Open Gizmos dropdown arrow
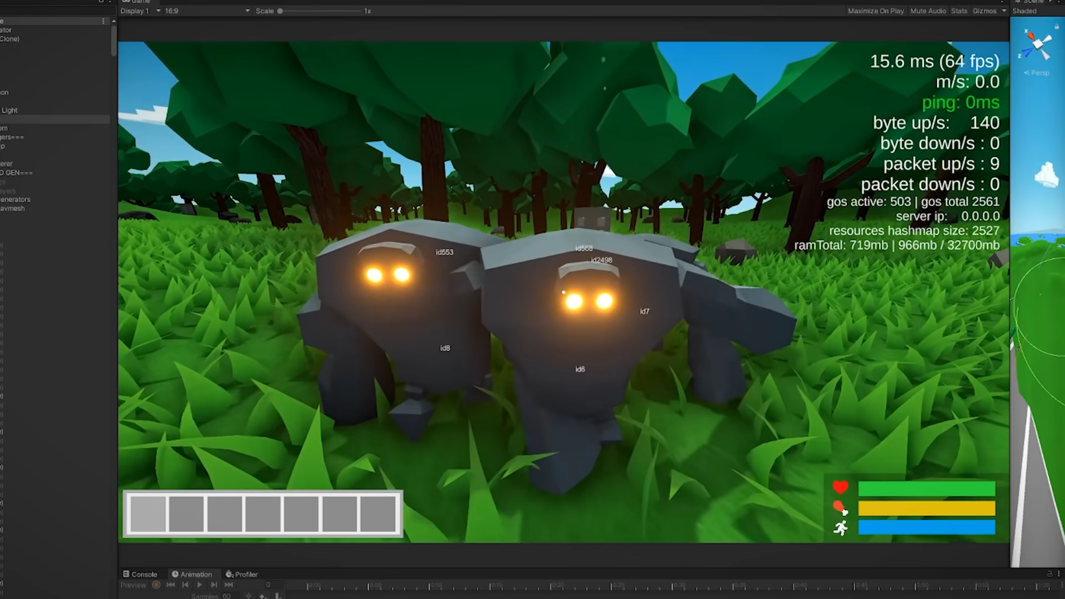This screenshot has height=599, width=1065. [x=1003, y=11]
